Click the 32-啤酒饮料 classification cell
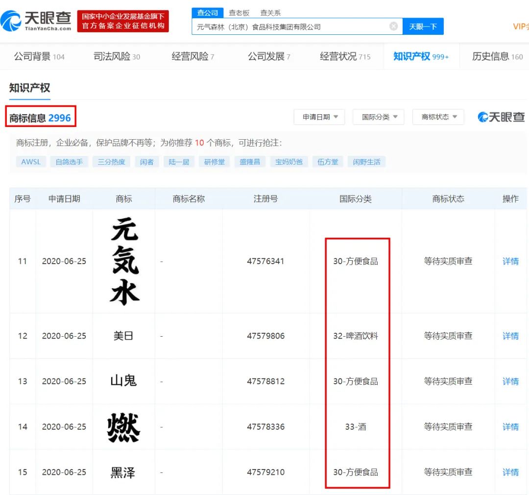Screen dimensions: 529x495 (356, 336)
